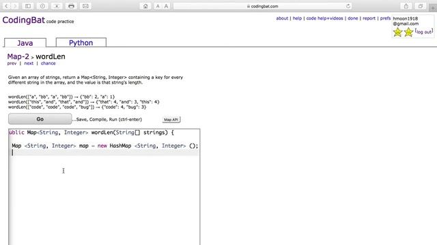Place cursor on the HashMap declaration line

(x=104, y=146)
